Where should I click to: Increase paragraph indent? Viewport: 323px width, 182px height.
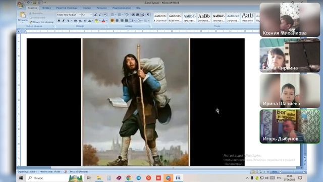pos(138,15)
